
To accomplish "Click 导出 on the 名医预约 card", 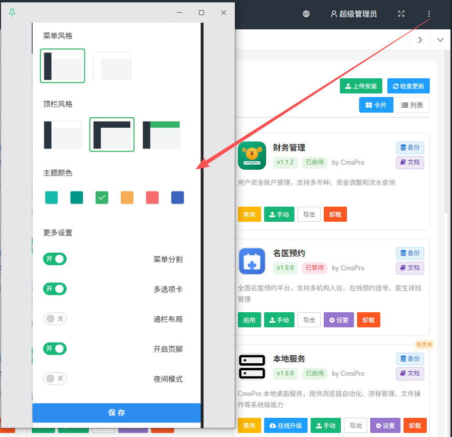I will tap(309, 320).
